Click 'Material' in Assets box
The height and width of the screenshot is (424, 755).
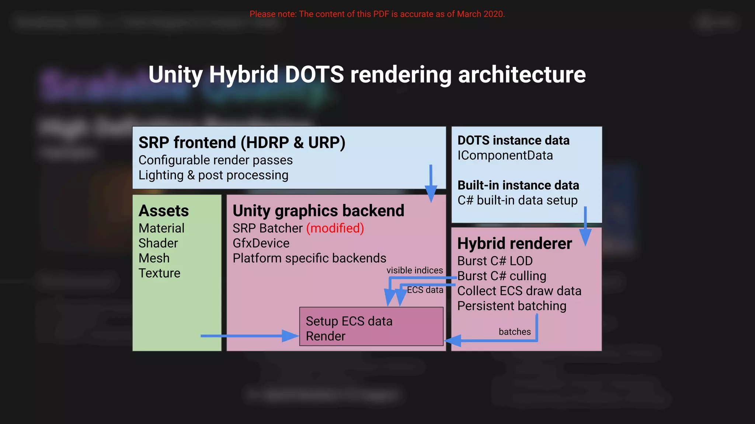pos(161,228)
